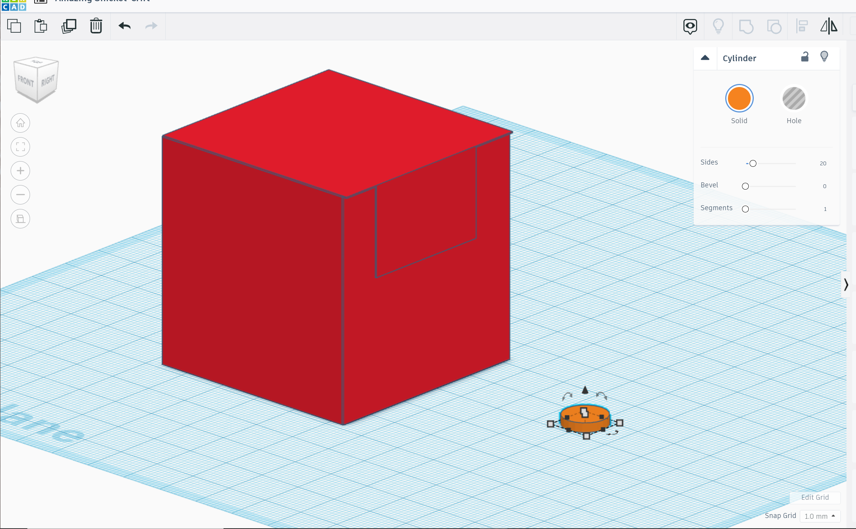Toggle orthographic view in left sidebar
The width and height of the screenshot is (856, 529).
(20, 219)
